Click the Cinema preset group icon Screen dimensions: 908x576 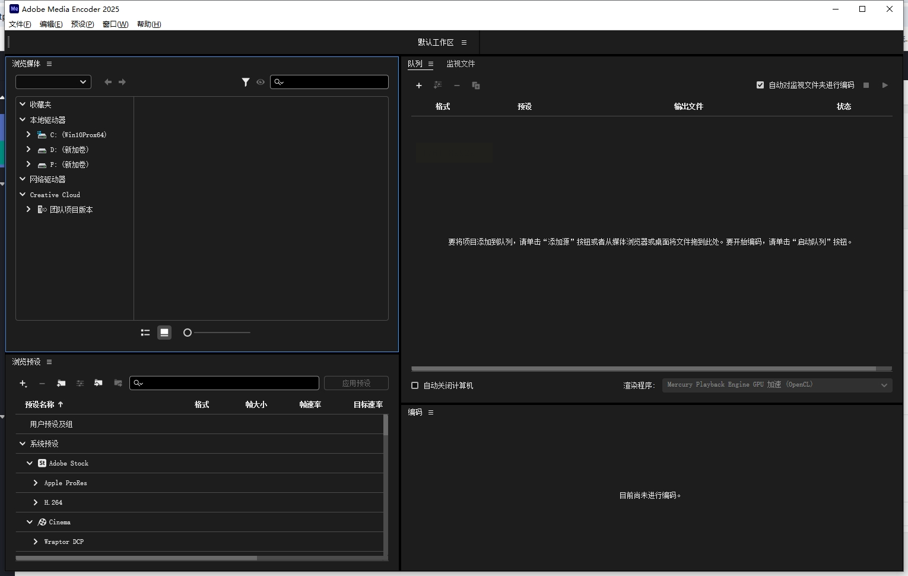tap(42, 522)
